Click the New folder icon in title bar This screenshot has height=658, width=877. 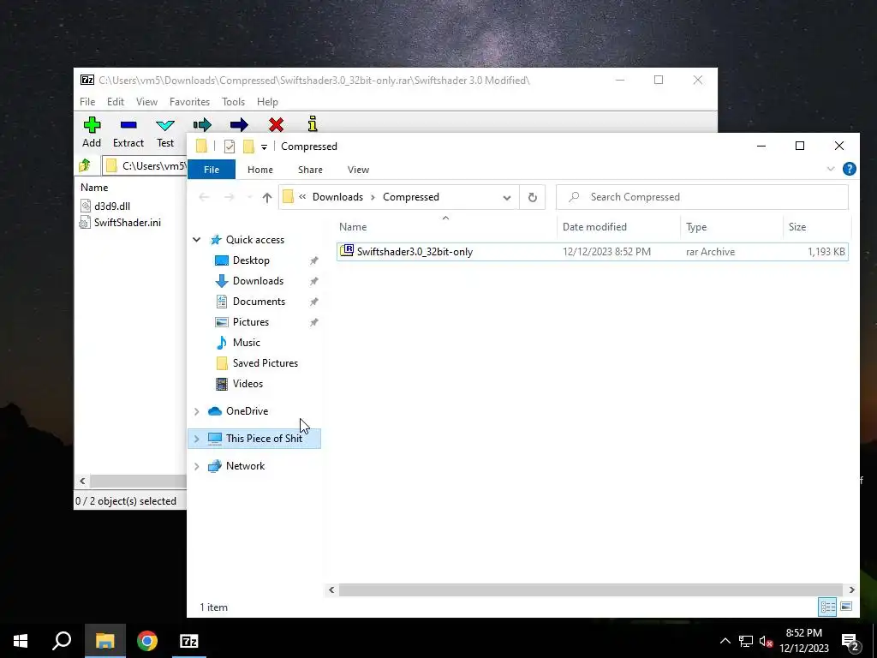(x=248, y=146)
